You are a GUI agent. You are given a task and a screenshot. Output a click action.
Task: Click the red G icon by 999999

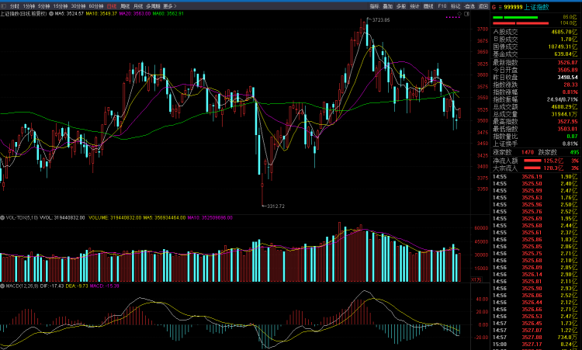point(494,6)
